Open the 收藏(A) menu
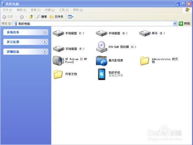Screen dimensions: 193x145 coord(50,10)
